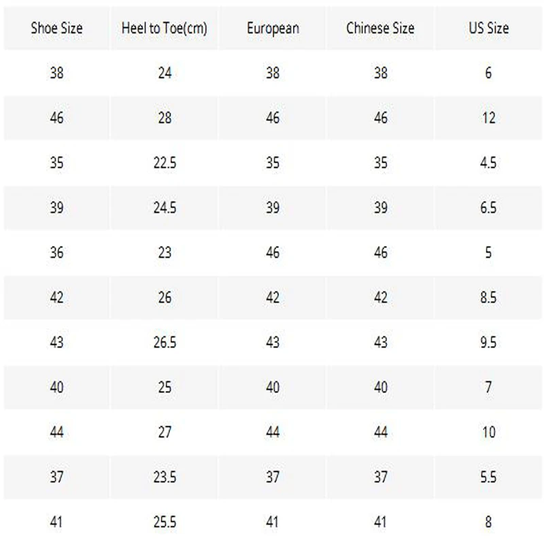Click the Chinese Size column header
Image resolution: width=544 pixels, height=544 pixels.
point(380,29)
